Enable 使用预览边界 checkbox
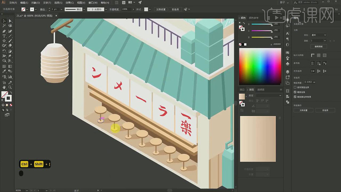 pyautogui.click(x=295, y=87)
